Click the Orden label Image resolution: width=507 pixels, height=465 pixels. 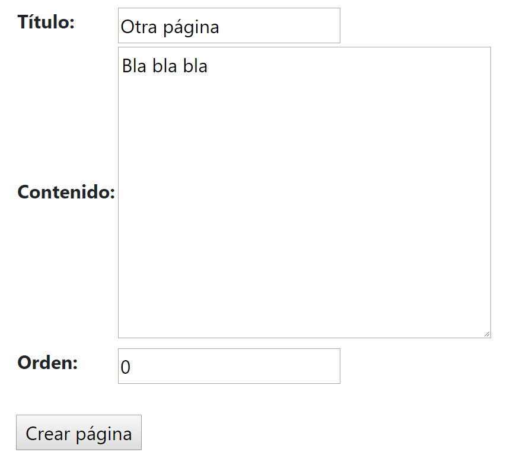47,363
